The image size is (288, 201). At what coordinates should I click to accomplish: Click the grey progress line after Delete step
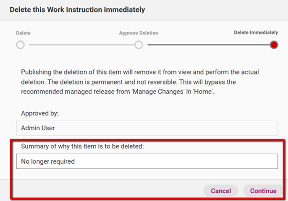point(81,45)
